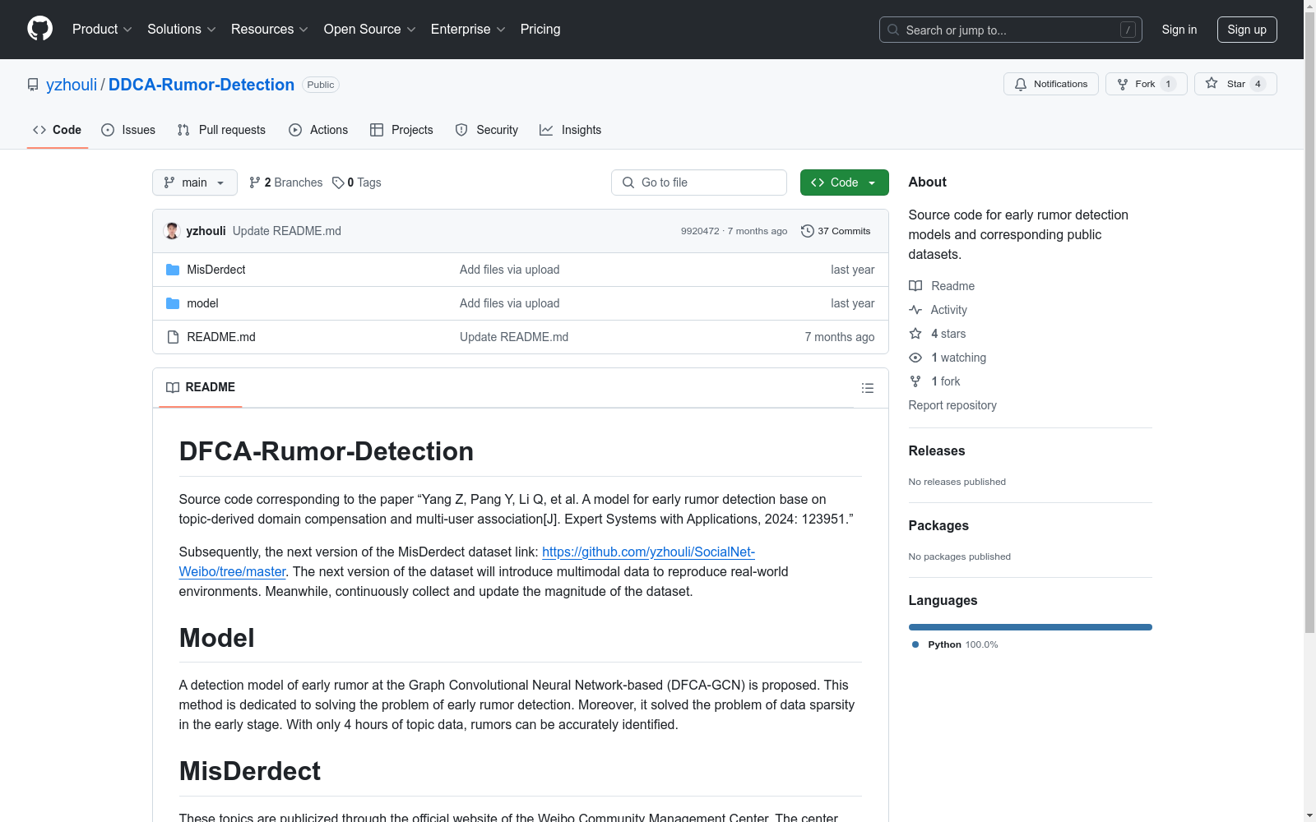Switch to the Security tab
Screen dimensions: 1316x822
487,130
